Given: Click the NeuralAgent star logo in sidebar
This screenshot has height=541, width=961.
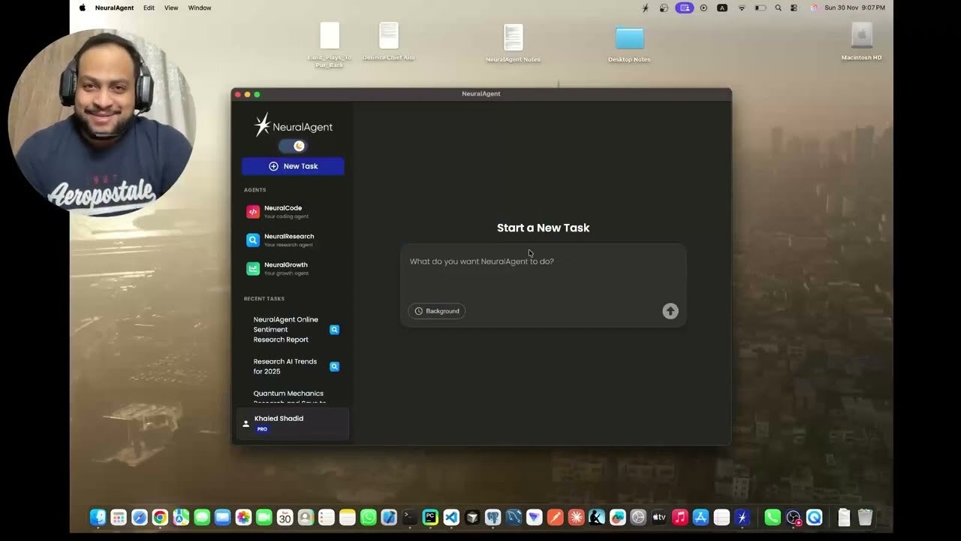Looking at the screenshot, I should tap(262, 125).
